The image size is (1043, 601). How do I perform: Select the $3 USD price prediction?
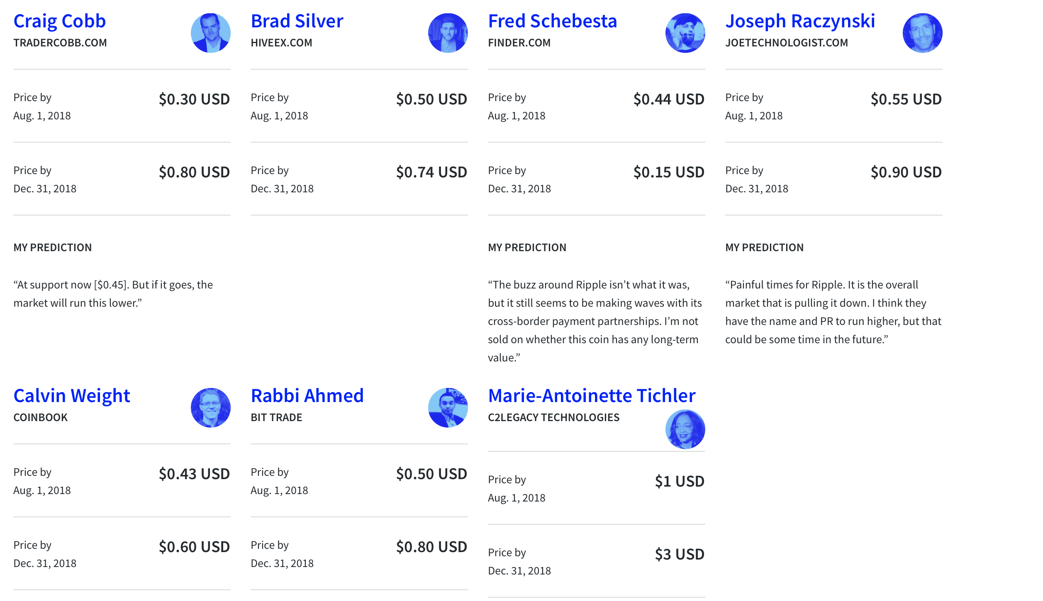(680, 554)
